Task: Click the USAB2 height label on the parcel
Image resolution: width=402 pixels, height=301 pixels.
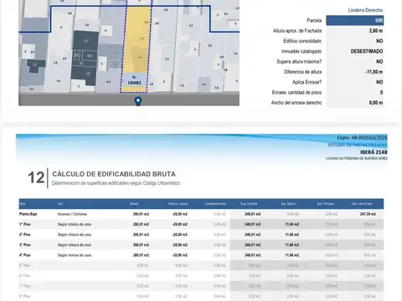Action: tap(134, 80)
